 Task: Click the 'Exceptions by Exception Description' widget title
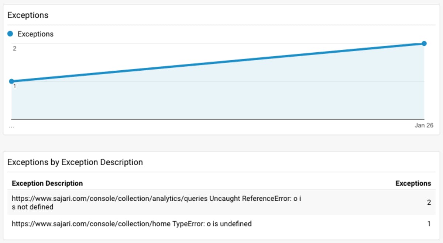click(75, 162)
